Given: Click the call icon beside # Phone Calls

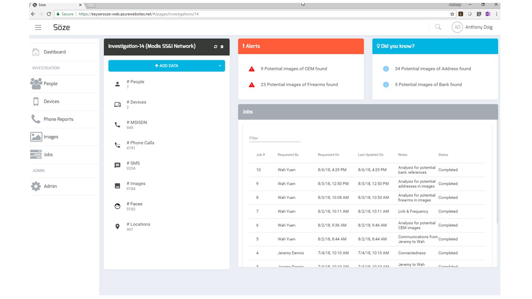Looking at the screenshot, I should pos(117,145).
